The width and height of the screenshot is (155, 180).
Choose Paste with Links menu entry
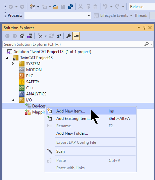point(91,168)
